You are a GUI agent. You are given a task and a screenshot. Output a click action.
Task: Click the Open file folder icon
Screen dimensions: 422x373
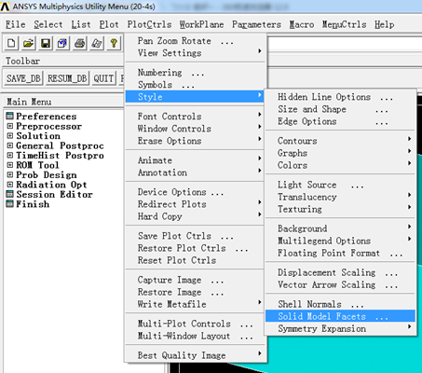click(28, 43)
